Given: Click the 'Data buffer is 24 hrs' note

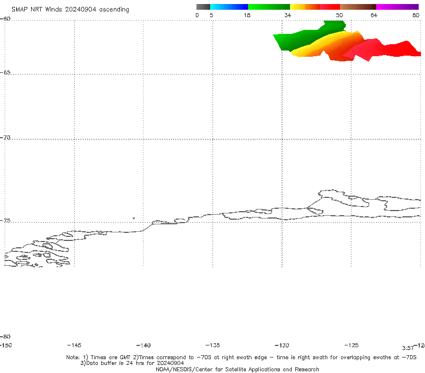Looking at the screenshot, I should tap(132, 363).
